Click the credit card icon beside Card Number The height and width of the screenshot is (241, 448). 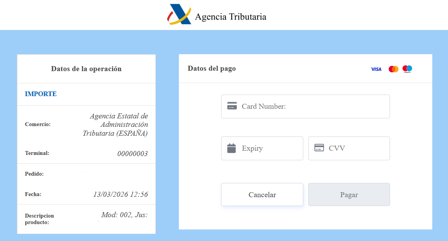(x=232, y=106)
